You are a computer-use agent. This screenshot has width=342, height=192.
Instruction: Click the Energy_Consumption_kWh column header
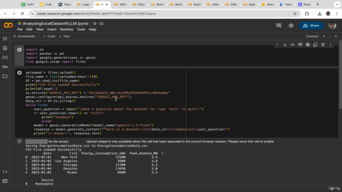pyautogui.click(x=103, y=153)
